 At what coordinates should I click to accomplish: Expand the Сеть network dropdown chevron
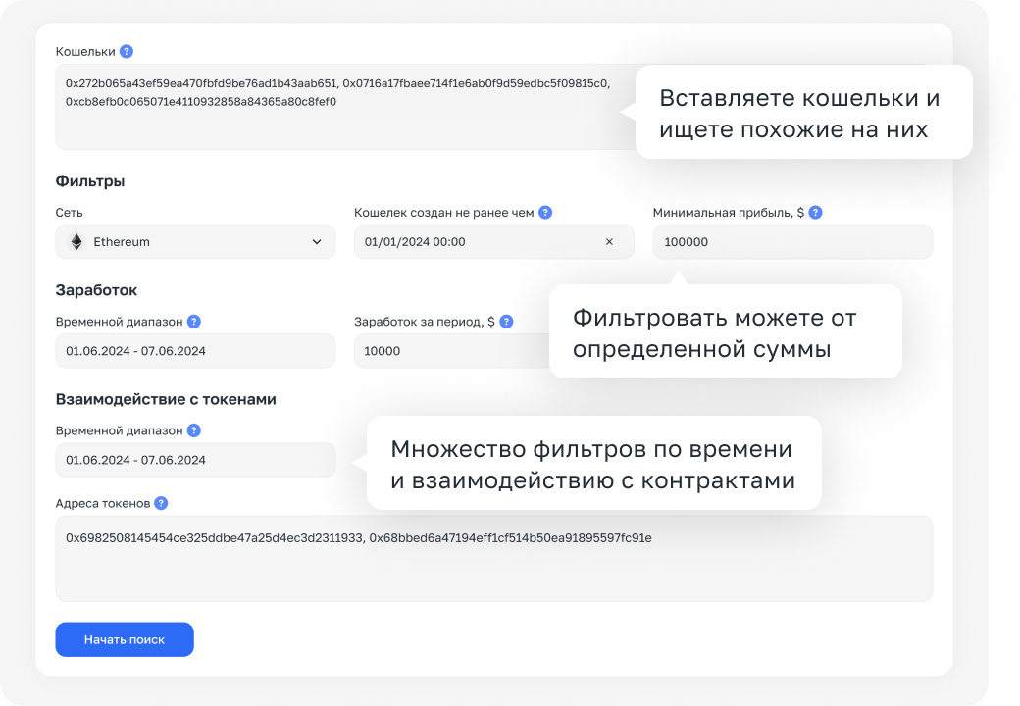point(317,242)
